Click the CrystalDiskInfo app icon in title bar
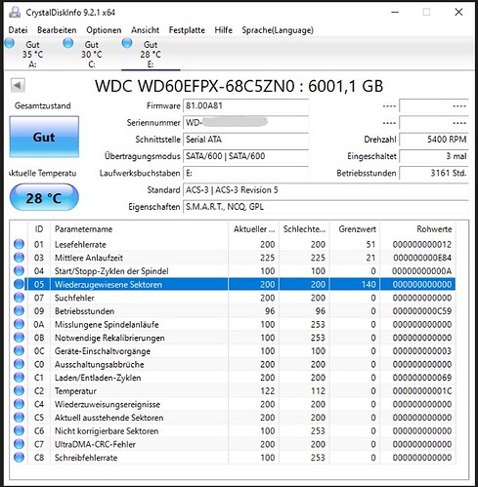The image size is (478, 487). (15, 13)
